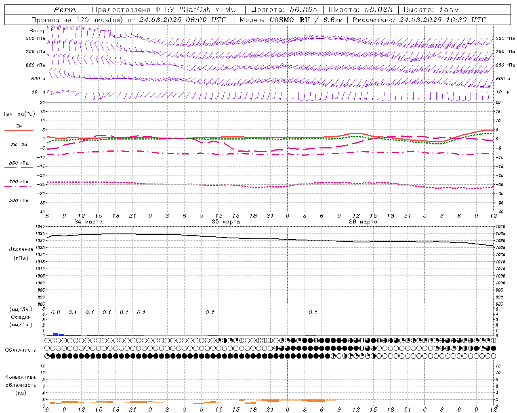Click the "Осадки" precipitation label
Screen dimensions: 517x413
click(x=21, y=317)
